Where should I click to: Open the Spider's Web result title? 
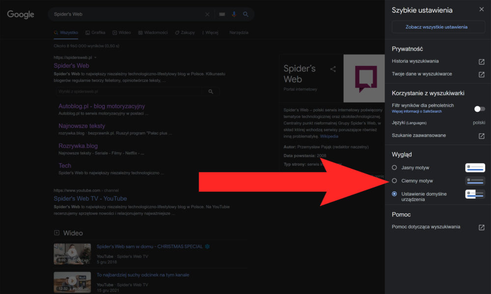pos(71,65)
